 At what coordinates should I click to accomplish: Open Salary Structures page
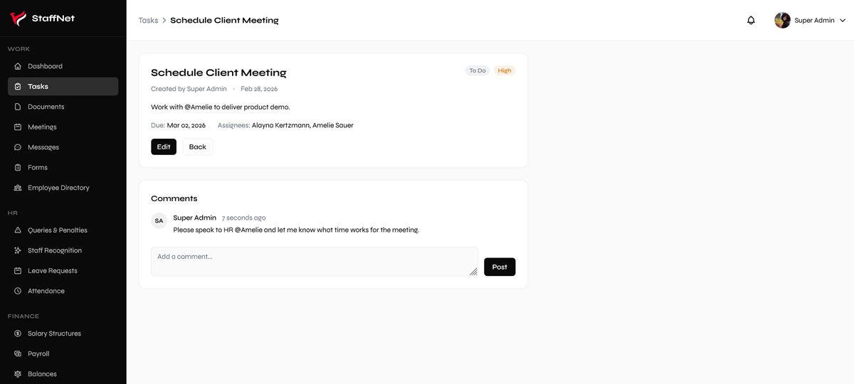click(63, 334)
